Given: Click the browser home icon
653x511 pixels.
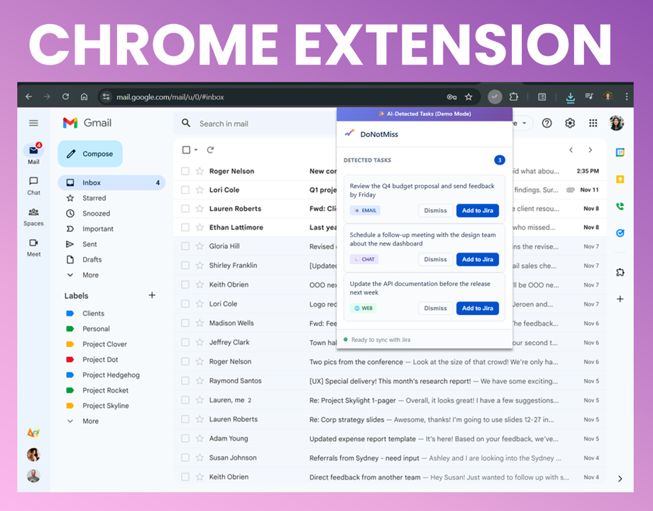Looking at the screenshot, I should (84, 97).
